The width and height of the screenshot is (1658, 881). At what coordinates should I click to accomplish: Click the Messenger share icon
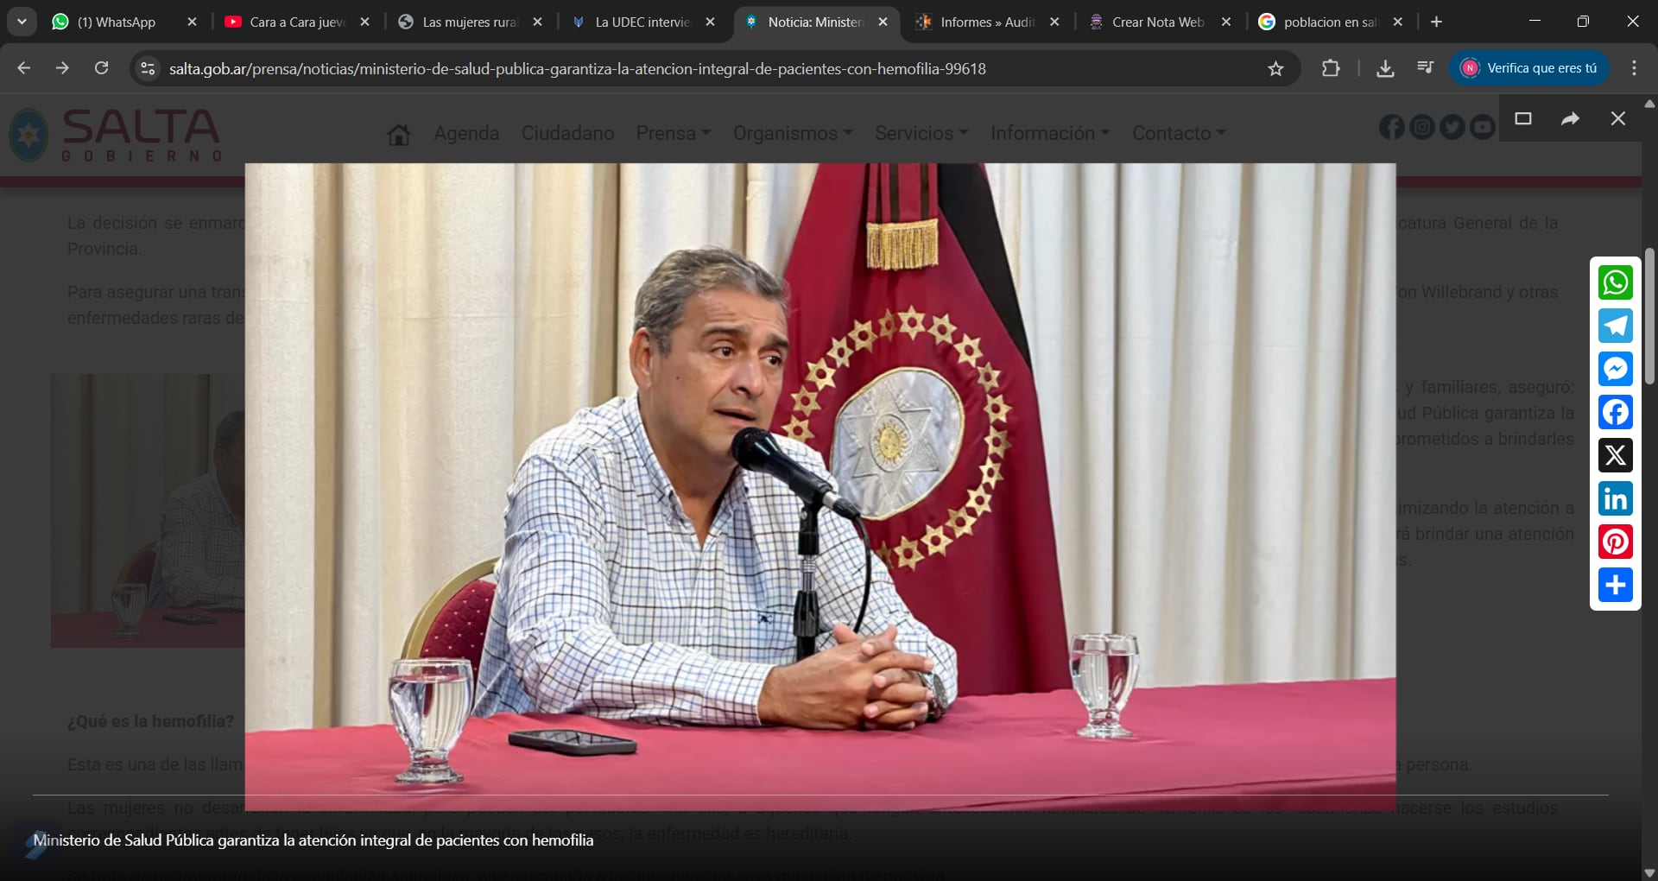click(1615, 369)
